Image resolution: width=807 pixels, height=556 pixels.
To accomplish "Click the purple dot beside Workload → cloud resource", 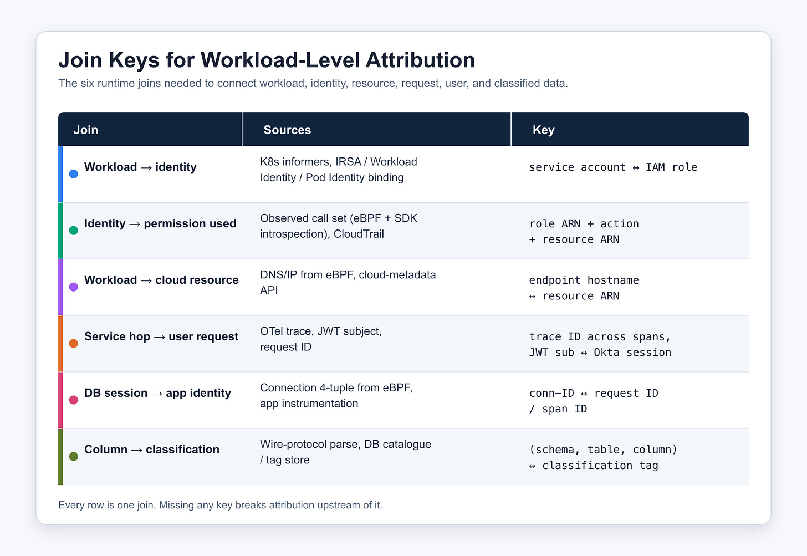I will (x=73, y=287).
